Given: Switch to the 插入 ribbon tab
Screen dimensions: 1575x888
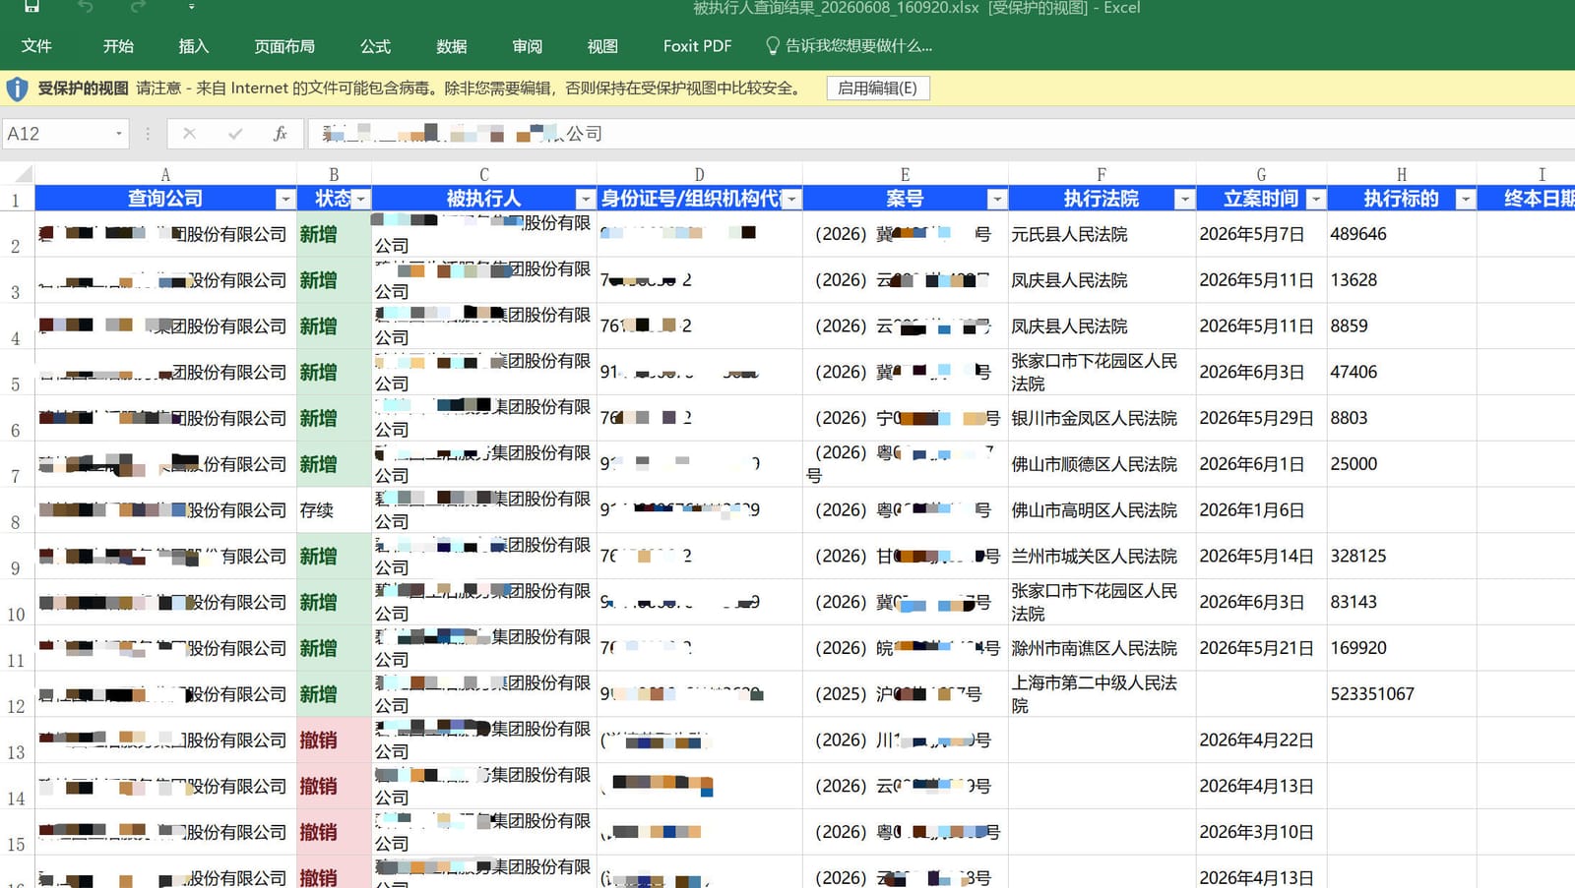Looking at the screenshot, I should coord(194,46).
